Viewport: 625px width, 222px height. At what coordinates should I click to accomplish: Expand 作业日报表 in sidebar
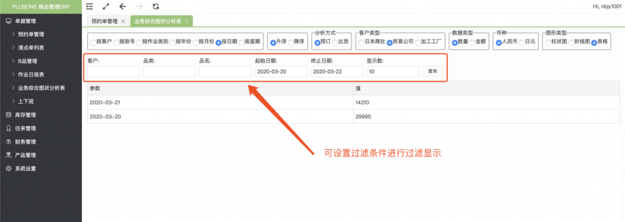coord(31,74)
